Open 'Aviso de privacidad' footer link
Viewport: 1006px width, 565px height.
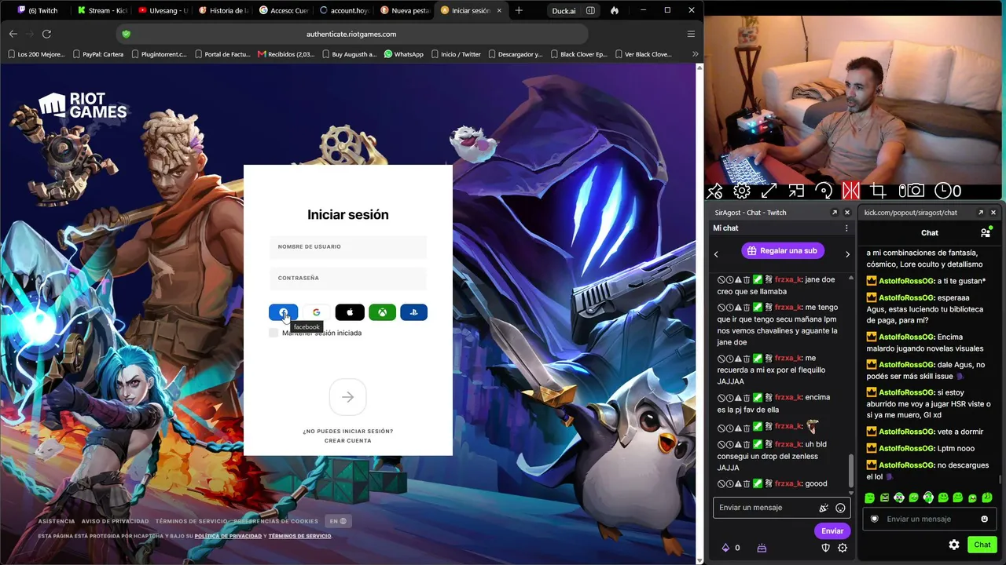click(x=115, y=521)
